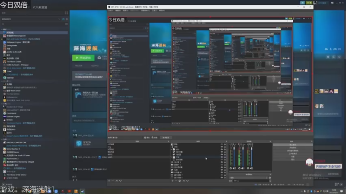Image resolution: width=346 pixels, height=194 pixels.
Task: Collapse the 九月 category in Steam library
Action: (2, 139)
